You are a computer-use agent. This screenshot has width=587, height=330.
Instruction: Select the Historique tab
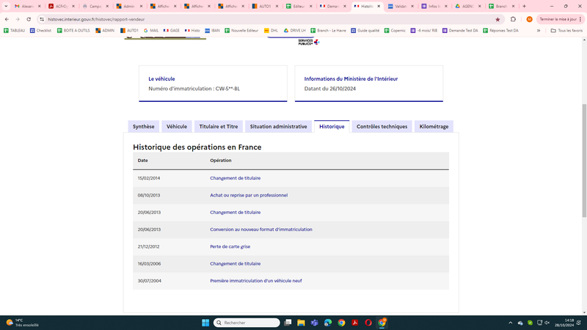click(x=332, y=126)
